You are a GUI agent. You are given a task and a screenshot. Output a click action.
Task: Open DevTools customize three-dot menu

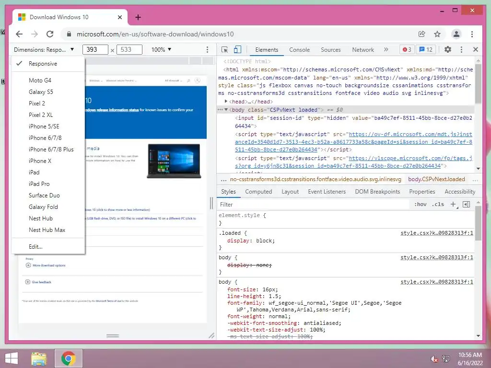pos(461,49)
